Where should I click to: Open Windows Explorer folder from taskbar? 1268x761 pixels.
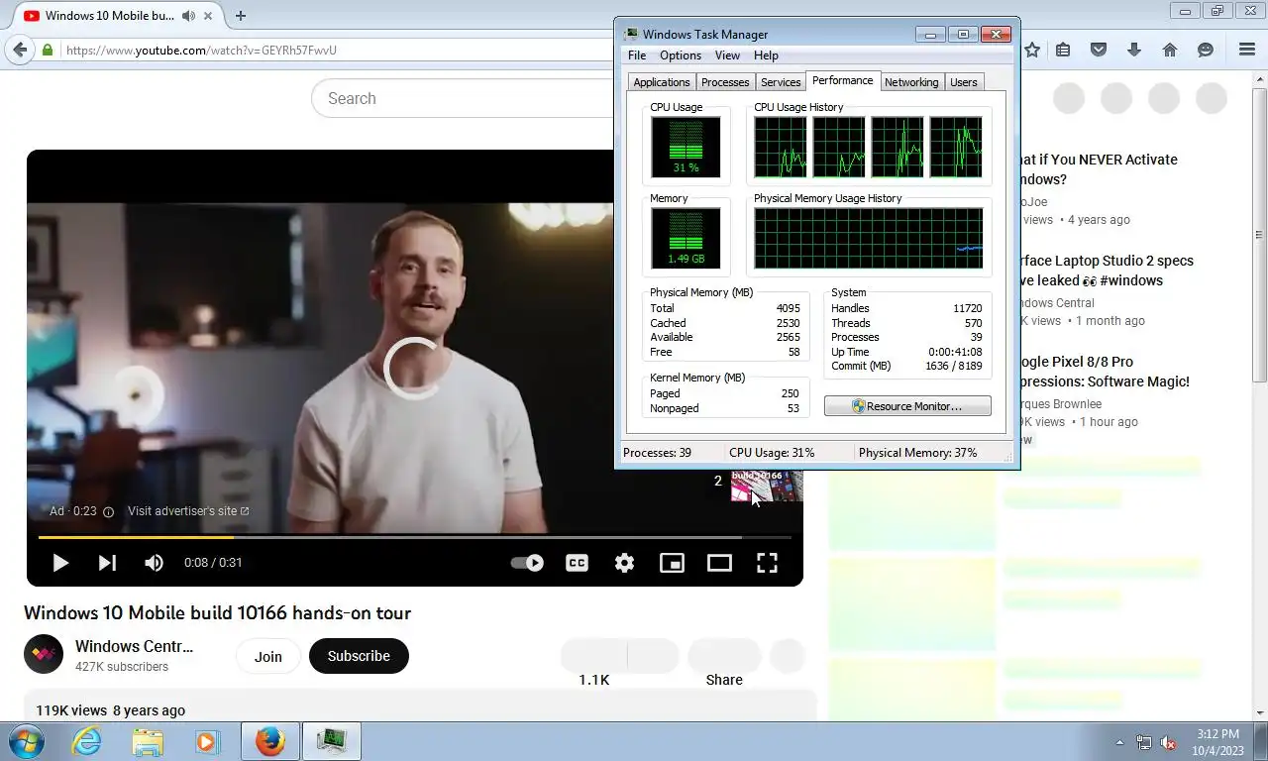[148, 741]
